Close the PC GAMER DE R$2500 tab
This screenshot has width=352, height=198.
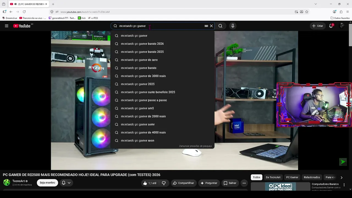pyautogui.click(x=46, y=4)
